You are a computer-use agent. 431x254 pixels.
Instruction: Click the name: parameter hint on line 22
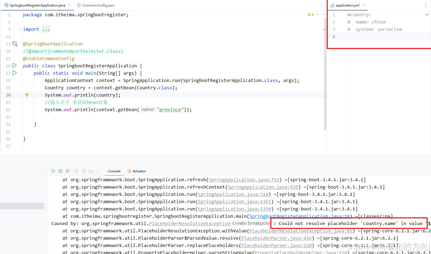148,110
